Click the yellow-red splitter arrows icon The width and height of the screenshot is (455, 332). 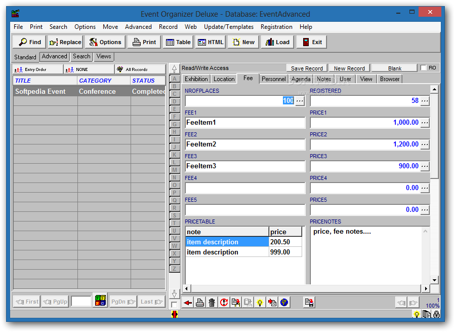pyautogui.click(x=175, y=314)
